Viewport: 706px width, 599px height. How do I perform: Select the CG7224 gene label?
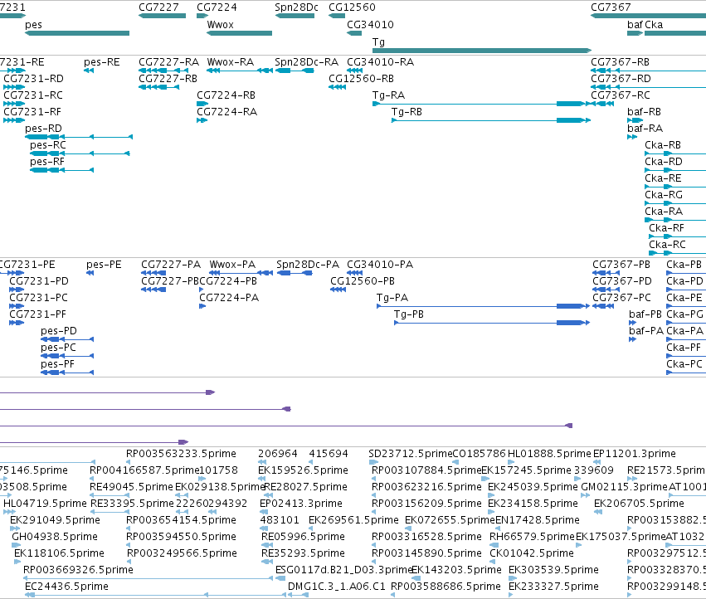pyautogui.click(x=217, y=7)
